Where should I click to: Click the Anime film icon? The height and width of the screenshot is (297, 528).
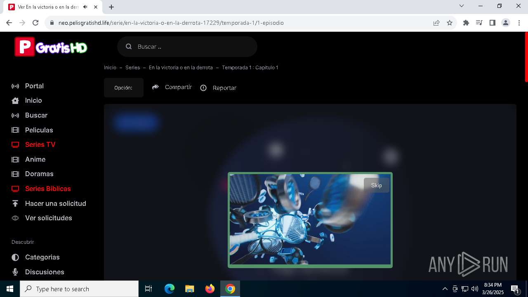[x=15, y=159]
